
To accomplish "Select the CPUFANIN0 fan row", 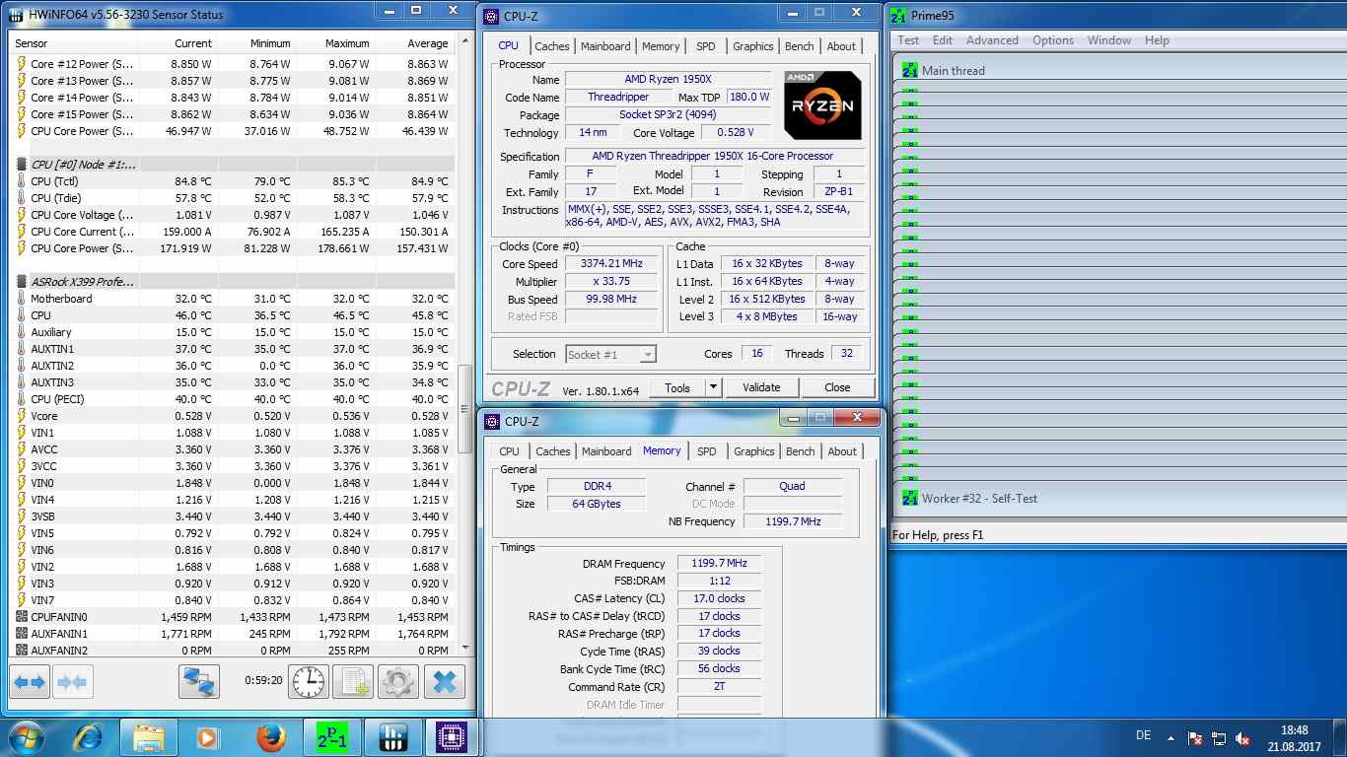I will [233, 617].
